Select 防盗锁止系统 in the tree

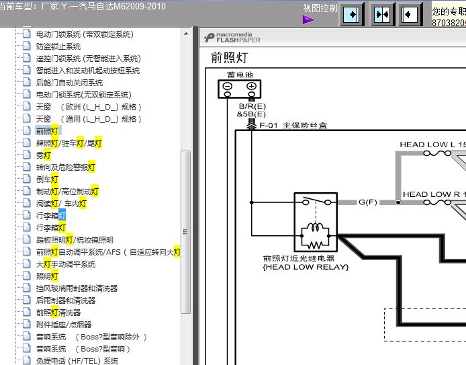[58, 46]
